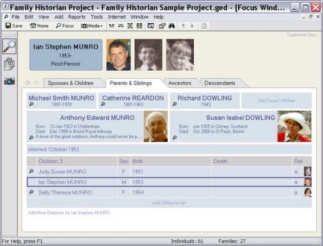The image size is (323, 246).
Task: Click Sally Theresa MUNRO's small photo thumbnail
Action: pos(307,193)
